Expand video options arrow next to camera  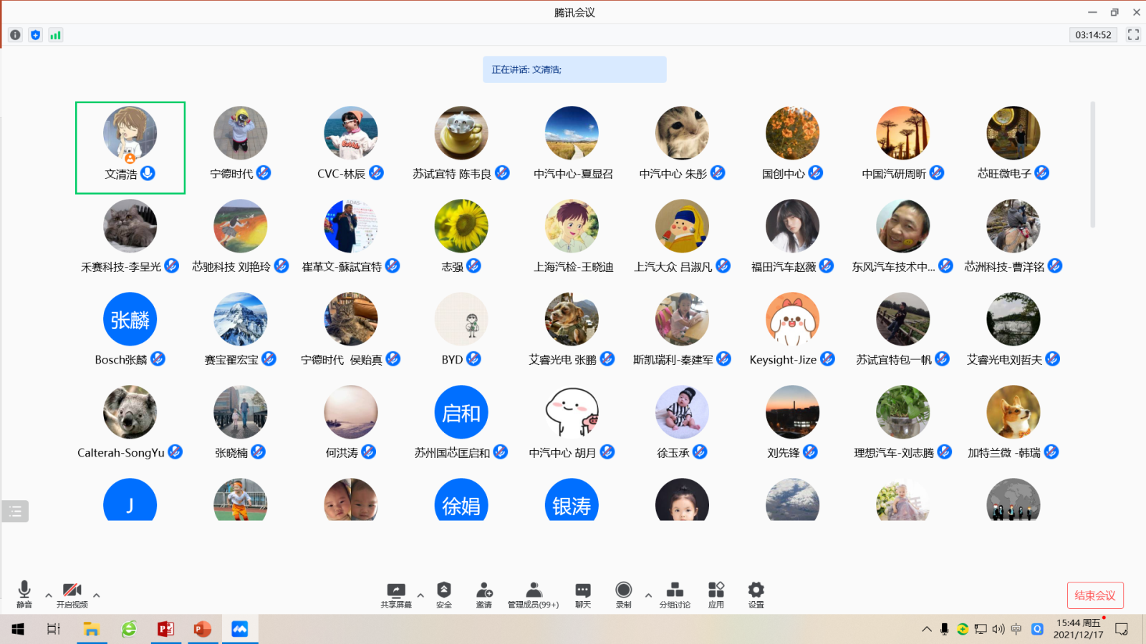point(97,595)
